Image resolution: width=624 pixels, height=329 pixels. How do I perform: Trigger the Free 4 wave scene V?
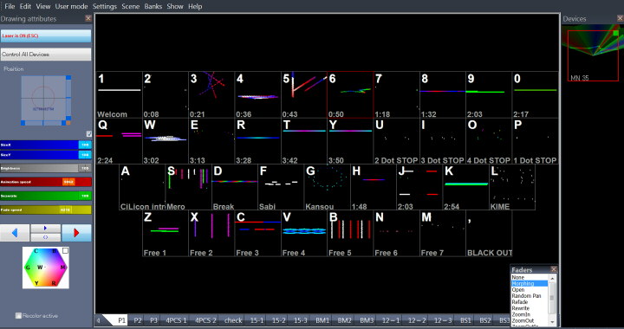304,233
